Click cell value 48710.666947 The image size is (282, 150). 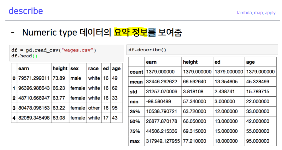(x=34, y=98)
